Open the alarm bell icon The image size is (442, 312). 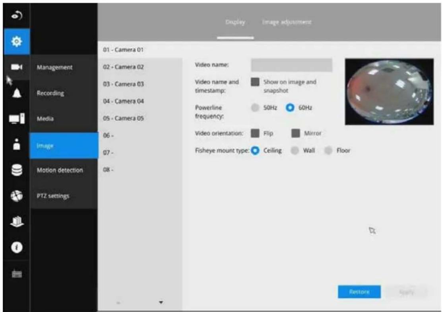pos(17,93)
